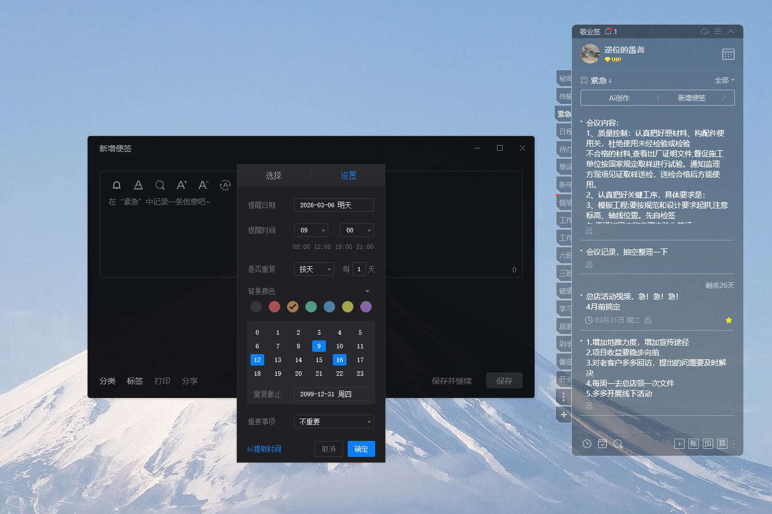Screen dimensions: 772x514
Task: Open the 不重要 importance dropdown
Action: (333, 421)
